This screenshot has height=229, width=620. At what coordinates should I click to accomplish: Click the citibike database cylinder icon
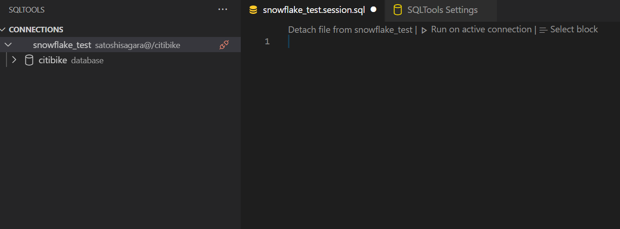click(x=29, y=60)
